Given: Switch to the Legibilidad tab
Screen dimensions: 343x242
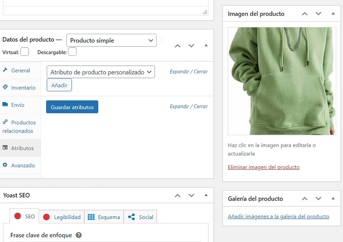Looking at the screenshot, I should (x=62, y=217).
